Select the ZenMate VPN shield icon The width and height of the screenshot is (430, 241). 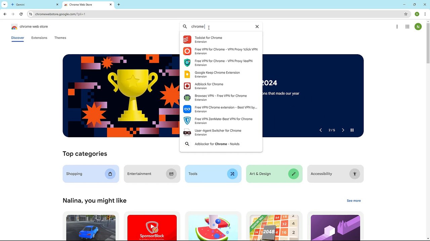187,121
